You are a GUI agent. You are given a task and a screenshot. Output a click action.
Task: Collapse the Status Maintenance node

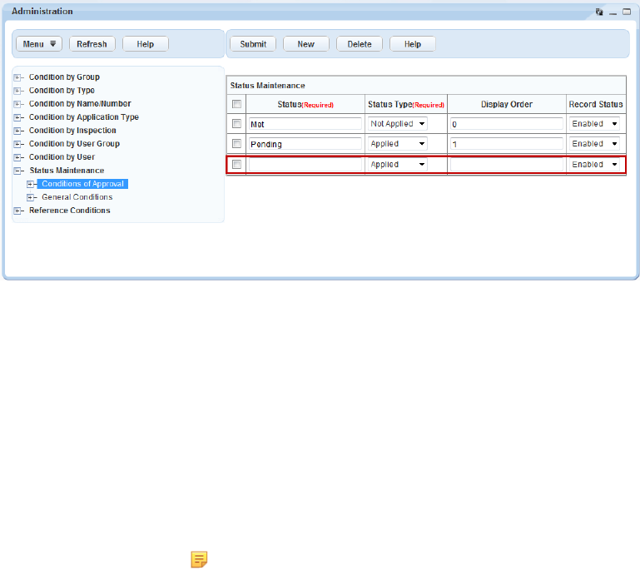(x=17, y=171)
